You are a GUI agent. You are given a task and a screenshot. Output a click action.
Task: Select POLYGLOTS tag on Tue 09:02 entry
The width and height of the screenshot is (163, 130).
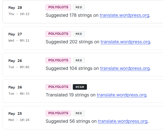click(58, 60)
